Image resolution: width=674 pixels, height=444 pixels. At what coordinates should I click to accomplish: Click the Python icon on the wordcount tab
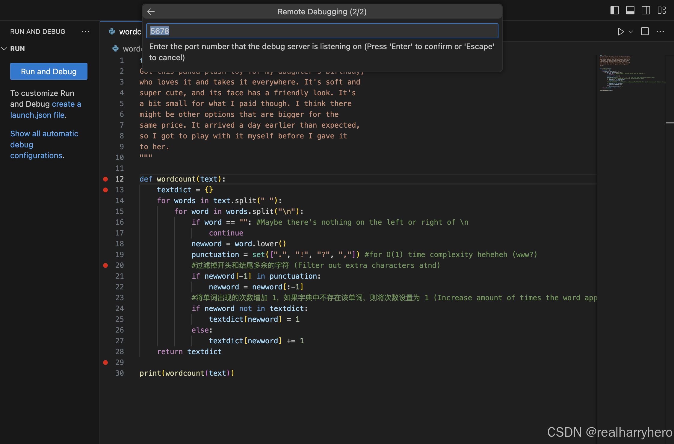(112, 31)
